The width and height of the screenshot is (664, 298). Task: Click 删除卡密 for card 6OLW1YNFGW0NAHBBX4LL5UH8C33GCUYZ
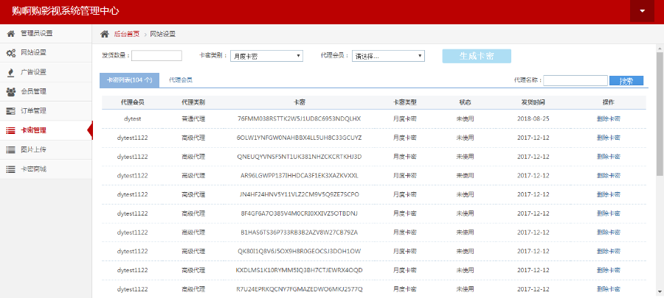(x=609, y=138)
